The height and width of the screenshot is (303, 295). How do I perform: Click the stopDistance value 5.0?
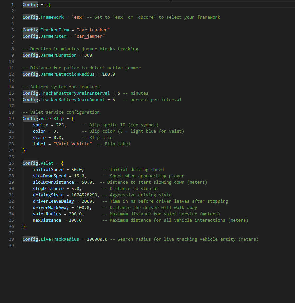click(75, 189)
